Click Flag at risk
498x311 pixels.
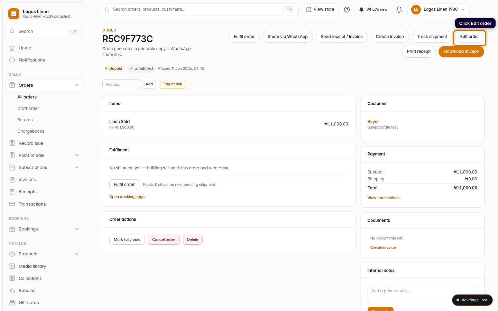tap(172, 84)
